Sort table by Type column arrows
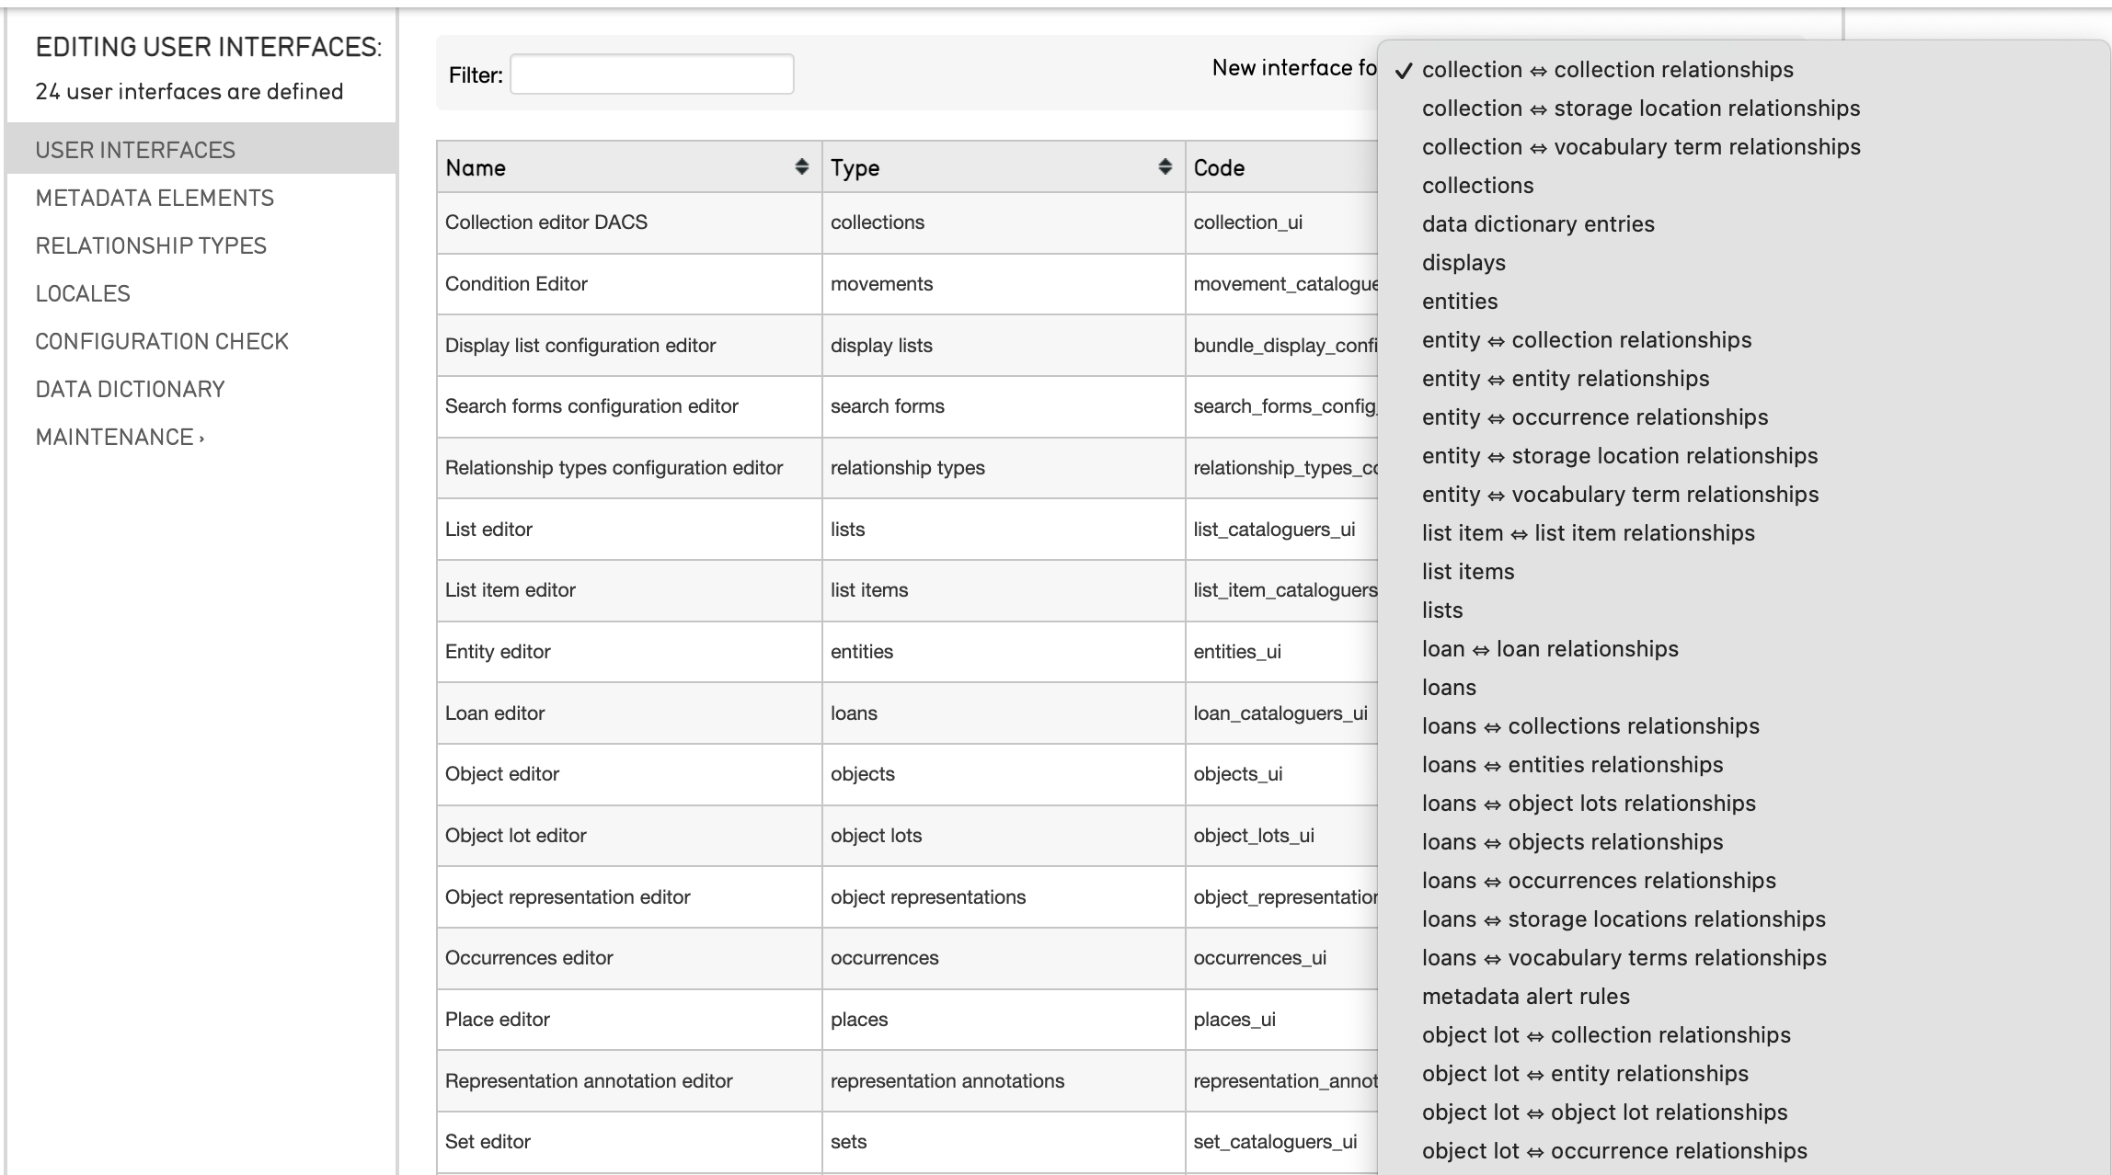Screen dimensions: 2112x1175 point(1165,166)
